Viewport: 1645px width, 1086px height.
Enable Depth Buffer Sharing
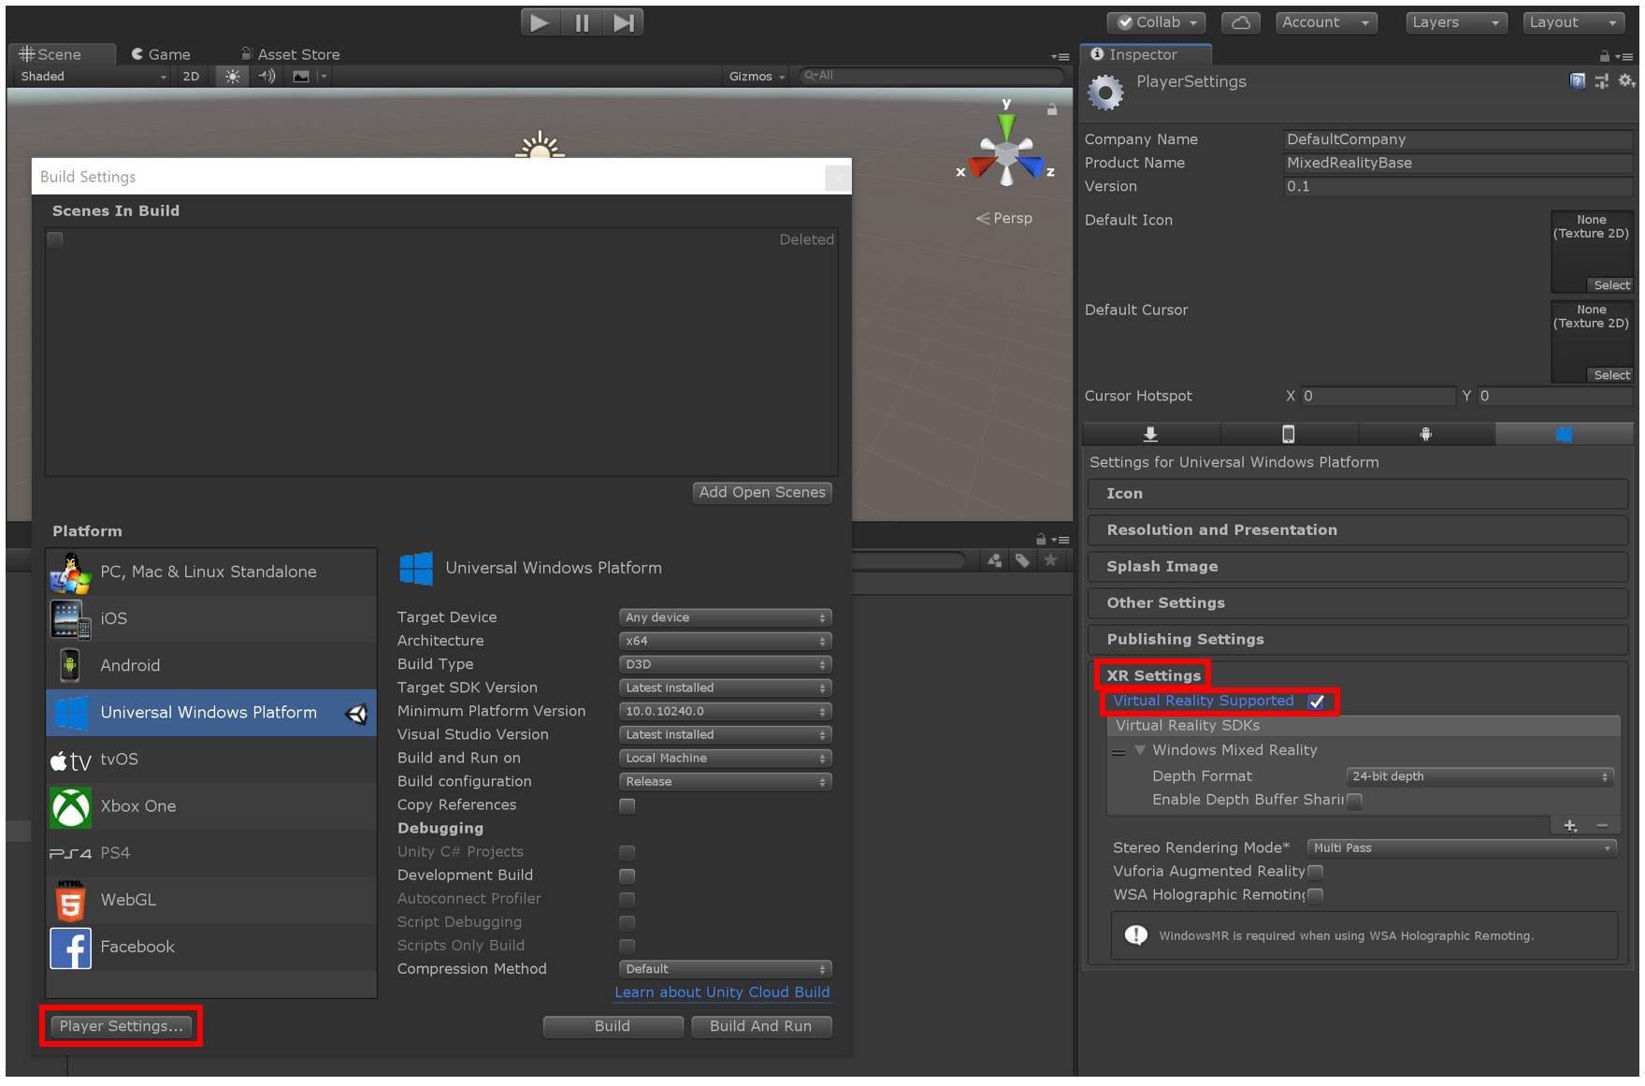(x=1354, y=801)
